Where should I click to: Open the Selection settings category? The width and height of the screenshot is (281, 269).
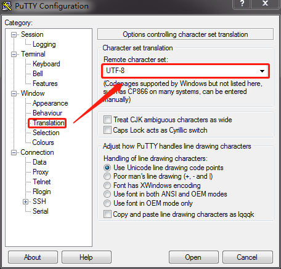[46, 133]
